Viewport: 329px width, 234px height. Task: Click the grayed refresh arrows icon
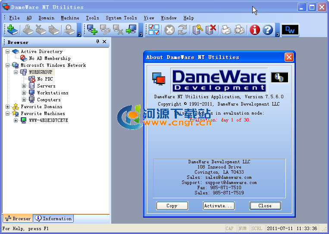pyautogui.click(x=182, y=30)
